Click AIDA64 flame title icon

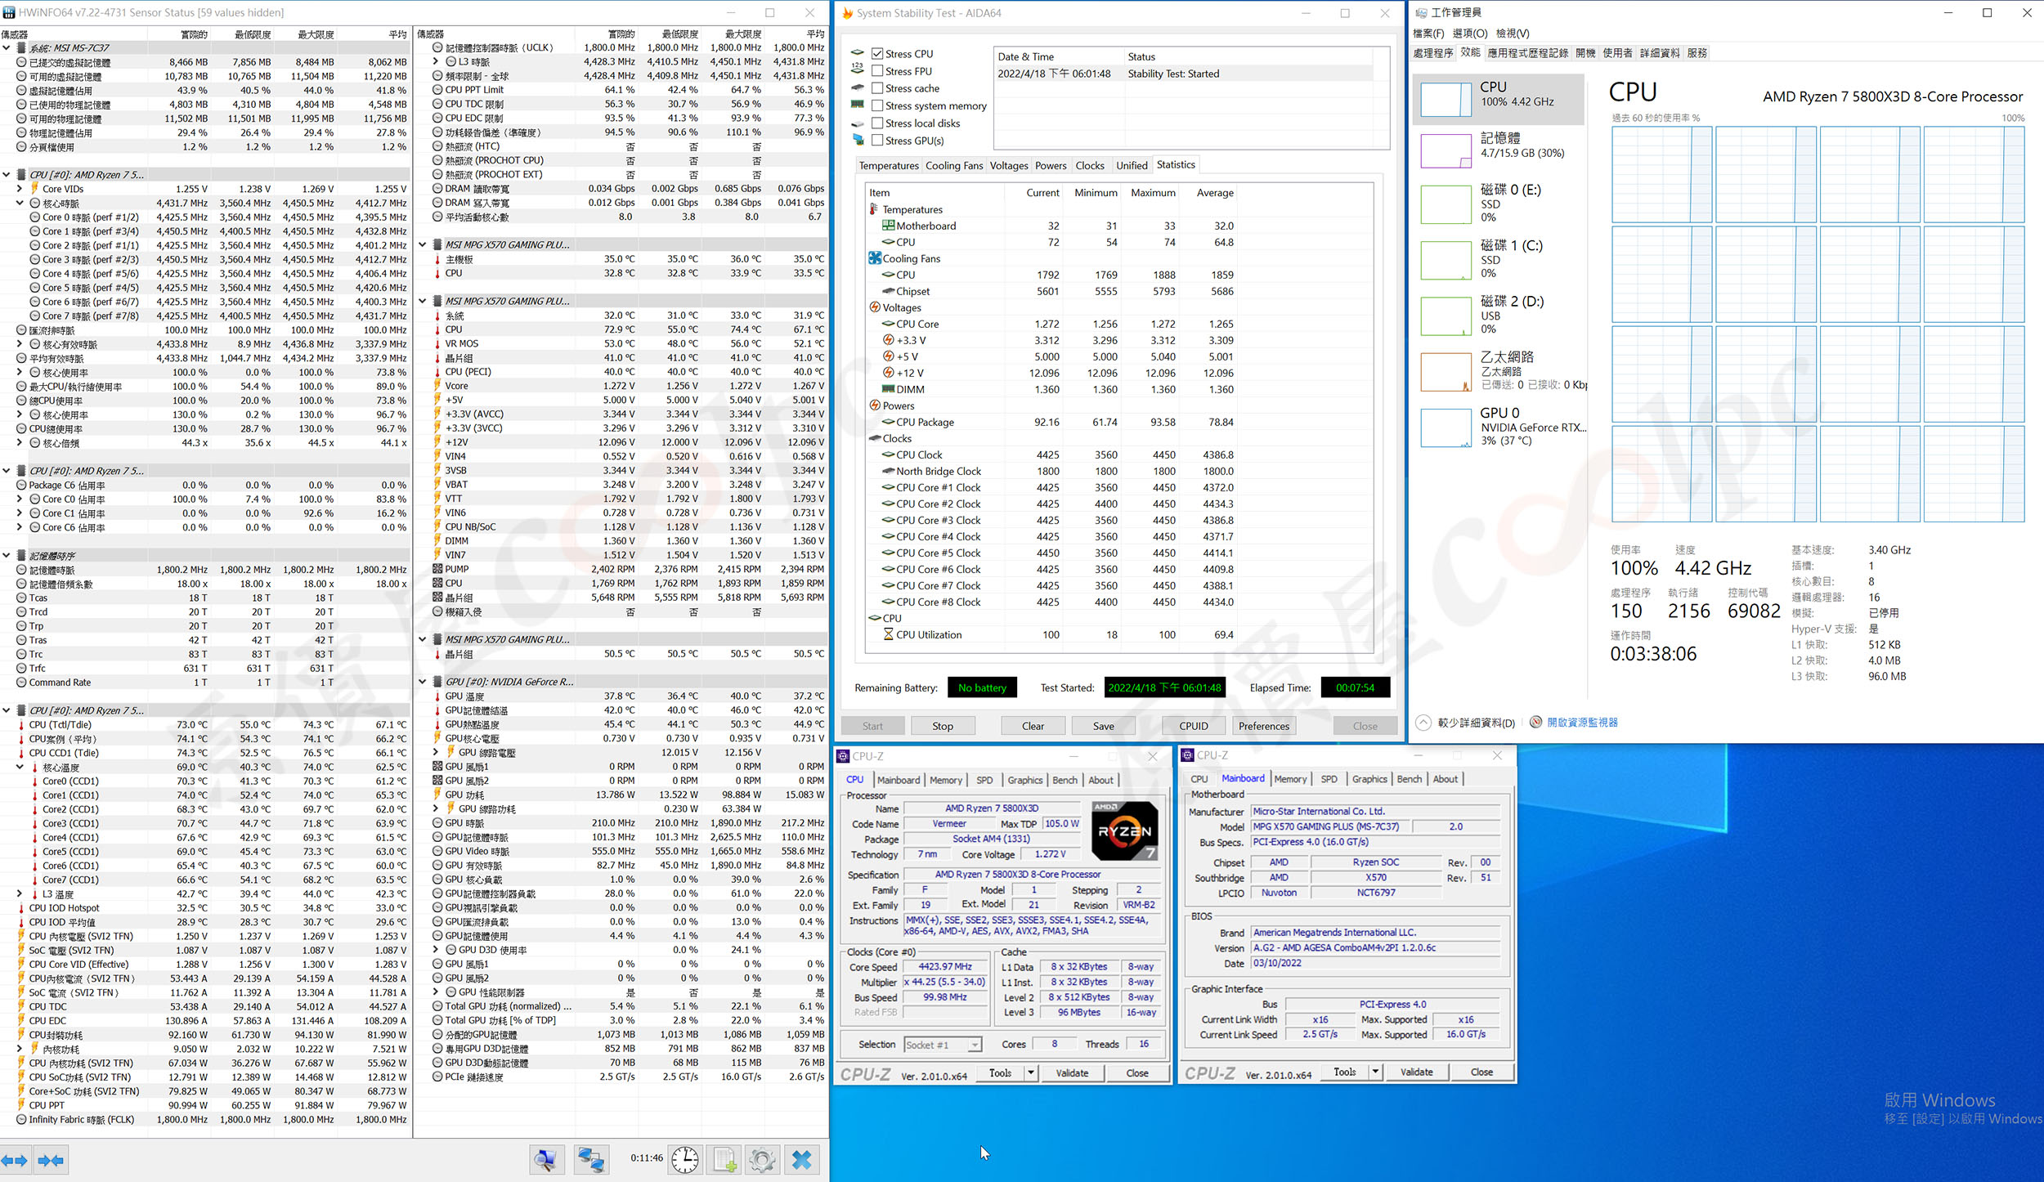848,13
